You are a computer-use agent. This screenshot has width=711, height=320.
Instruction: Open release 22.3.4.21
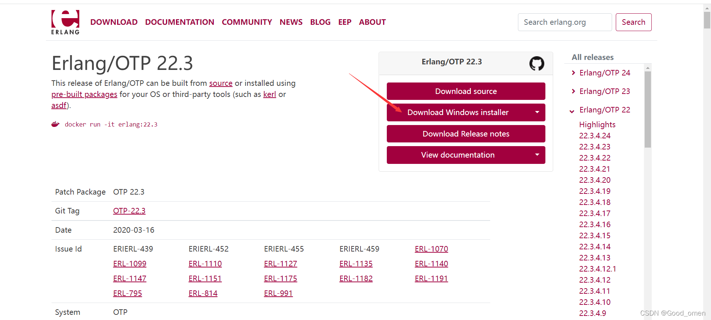pyautogui.click(x=594, y=169)
